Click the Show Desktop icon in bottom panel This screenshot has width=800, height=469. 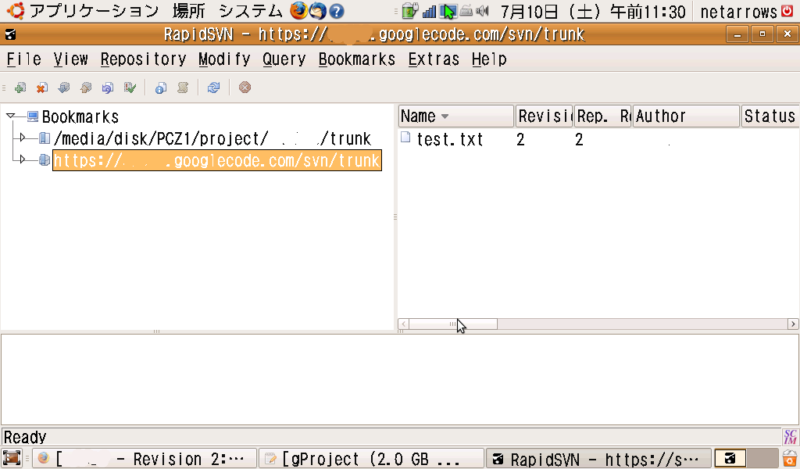(12, 458)
